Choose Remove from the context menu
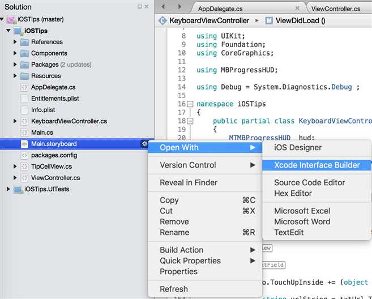This screenshot has height=299, width=372. pos(205,221)
